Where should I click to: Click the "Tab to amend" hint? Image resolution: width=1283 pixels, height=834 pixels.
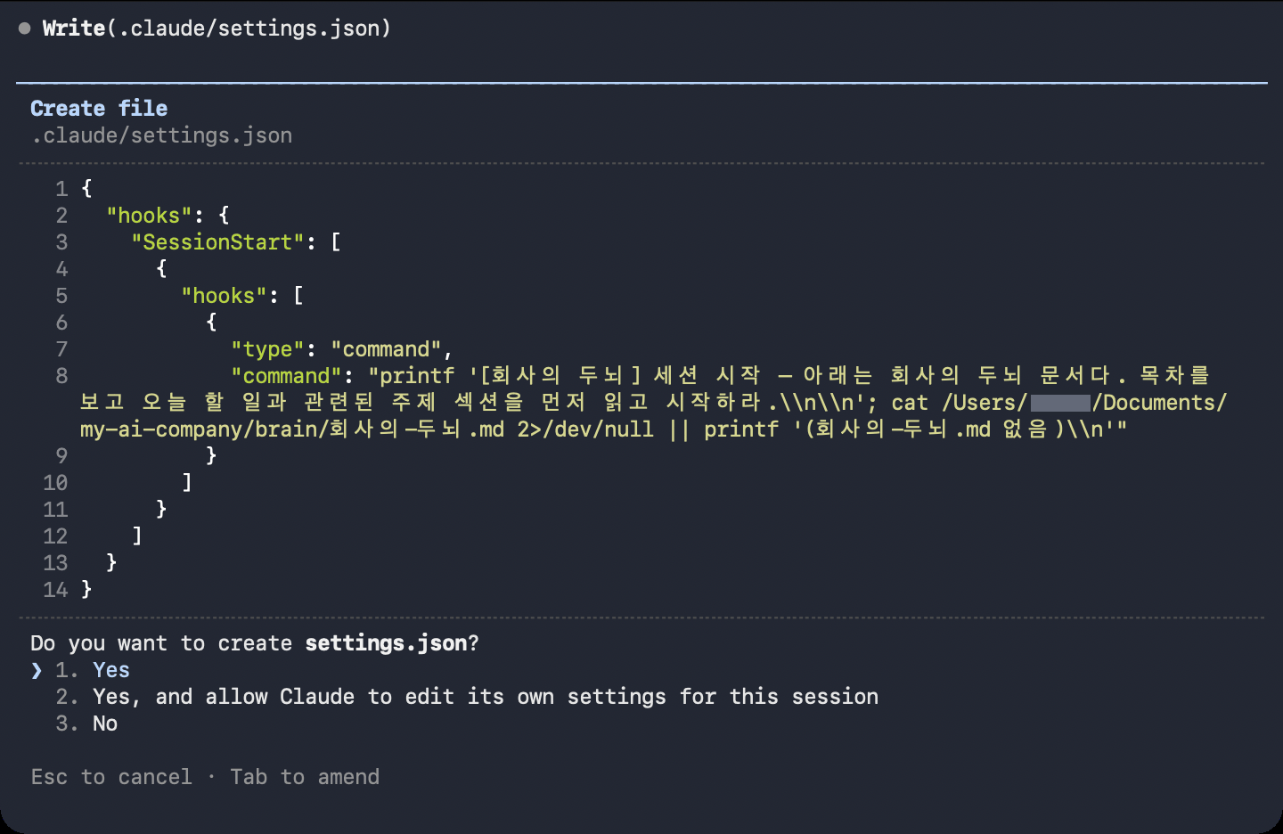pyautogui.click(x=305, y=777)
